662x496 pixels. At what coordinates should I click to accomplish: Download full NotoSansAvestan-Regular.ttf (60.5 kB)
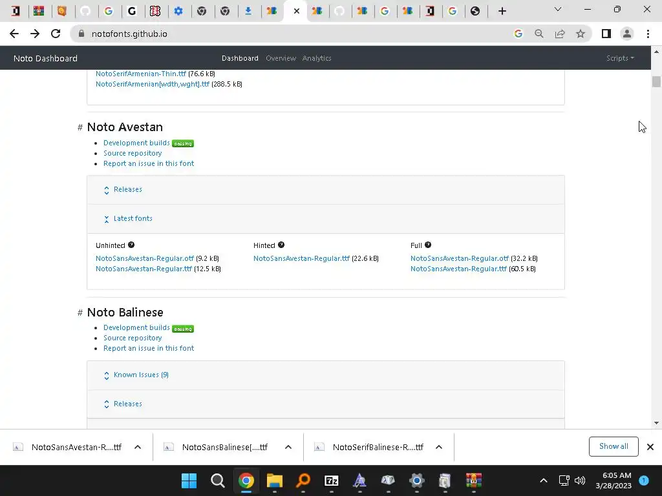[458, 269]
